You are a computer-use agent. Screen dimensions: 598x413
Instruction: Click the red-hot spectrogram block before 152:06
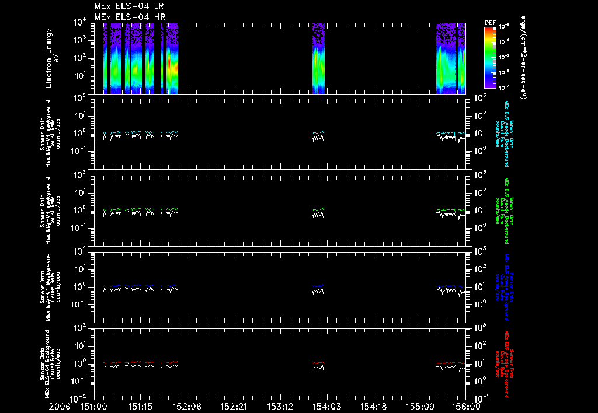tap(172, 58)
